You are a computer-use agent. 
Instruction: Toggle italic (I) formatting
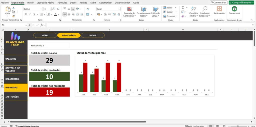[29, 14]
